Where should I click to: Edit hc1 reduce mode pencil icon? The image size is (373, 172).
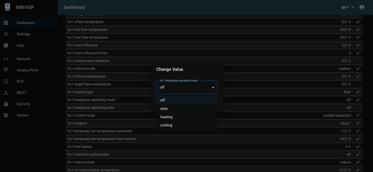pos(358,162)
